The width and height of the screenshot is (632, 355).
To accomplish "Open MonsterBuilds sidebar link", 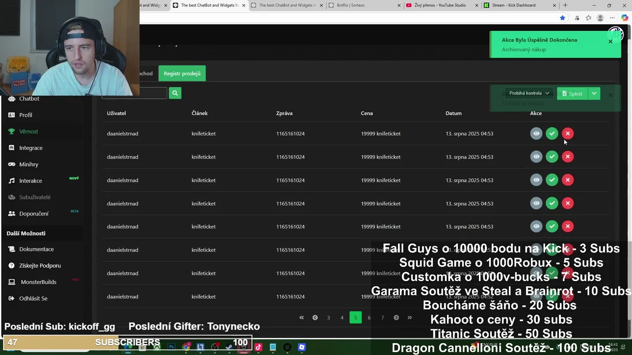I will [x=38, y=282].
